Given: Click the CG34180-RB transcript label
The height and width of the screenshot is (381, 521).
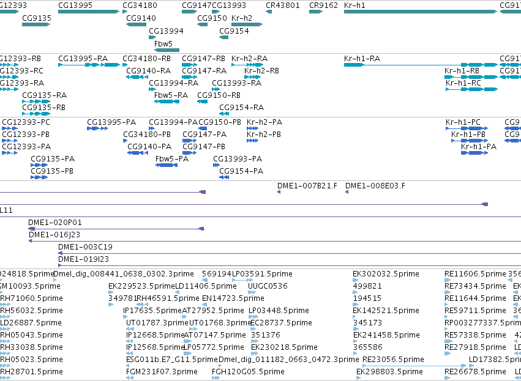Looking at the screenshot, I should 146,59.
